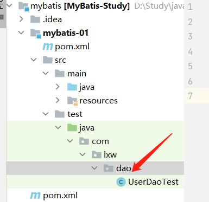Collapse the mybatis [MyBatis-Study] root node
209x202 pixels.
click(9, 5)
